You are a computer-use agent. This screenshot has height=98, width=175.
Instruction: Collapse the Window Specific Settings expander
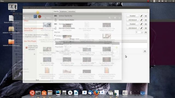pos(55,36)
